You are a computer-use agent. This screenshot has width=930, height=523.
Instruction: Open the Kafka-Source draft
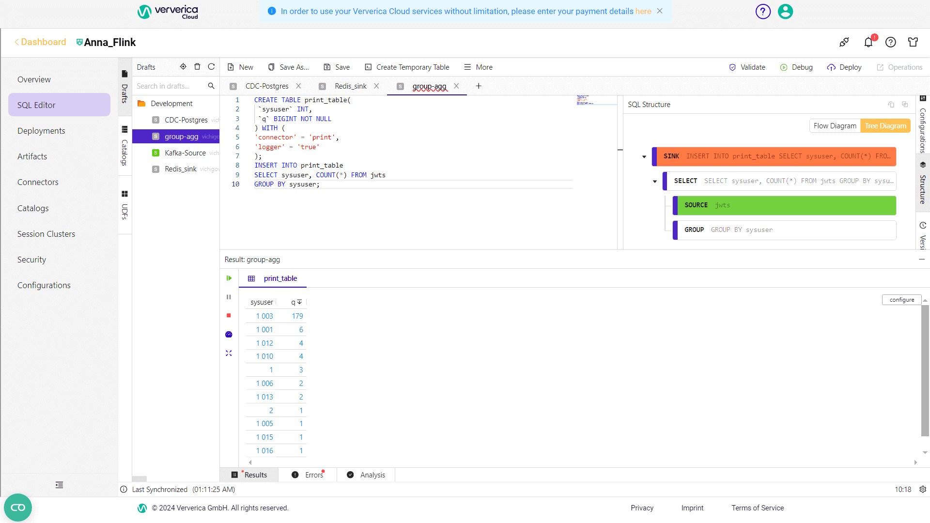pyautogui.click(x=185, y=153)
